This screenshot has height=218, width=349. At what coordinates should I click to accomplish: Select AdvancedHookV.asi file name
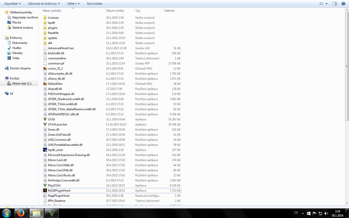pos(61,48)
